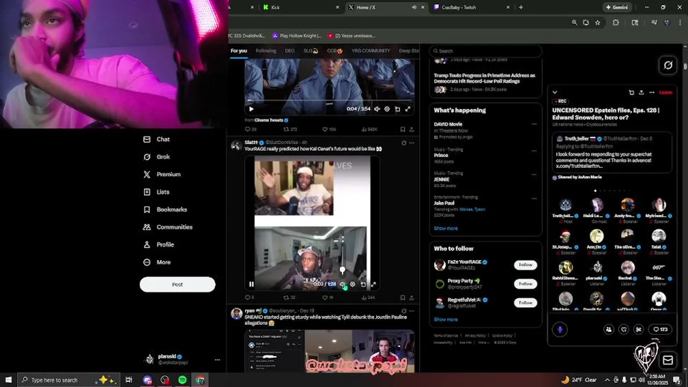688x387 pixels.
Task: Switch to the For you tab
Action: click(239, 51)
